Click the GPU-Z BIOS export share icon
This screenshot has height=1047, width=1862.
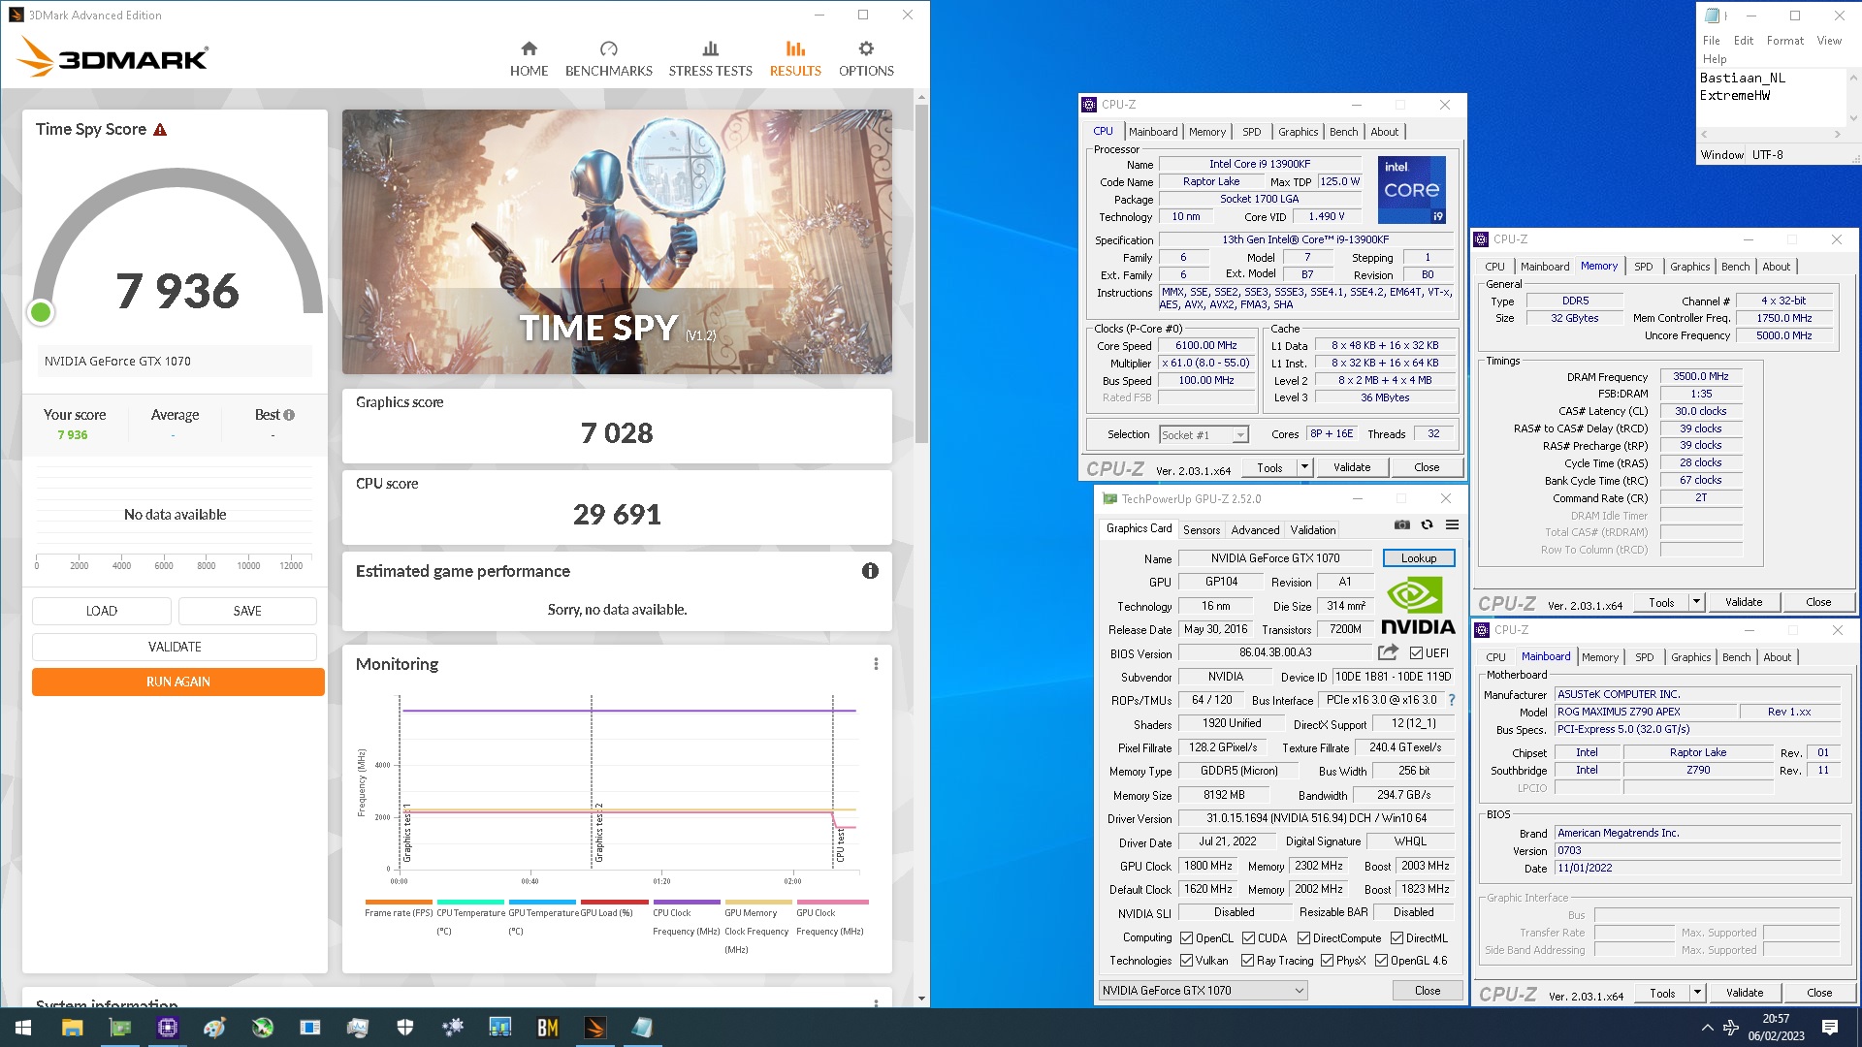tap(1389, 652)
